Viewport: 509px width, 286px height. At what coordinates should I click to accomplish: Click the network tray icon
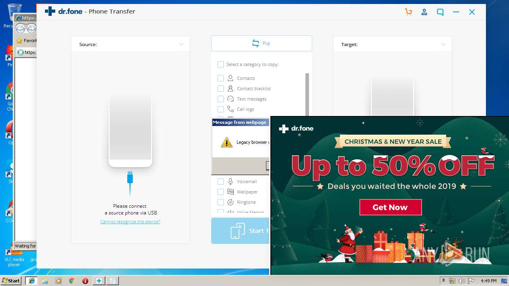452,281
